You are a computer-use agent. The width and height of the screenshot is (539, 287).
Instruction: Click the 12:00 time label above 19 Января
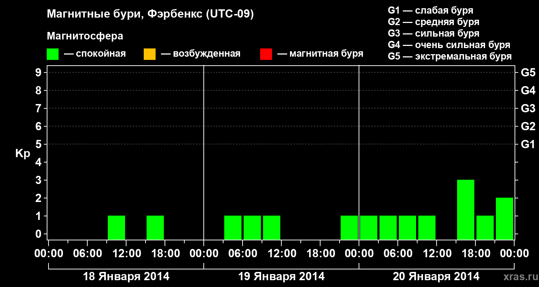click(282, 254)
